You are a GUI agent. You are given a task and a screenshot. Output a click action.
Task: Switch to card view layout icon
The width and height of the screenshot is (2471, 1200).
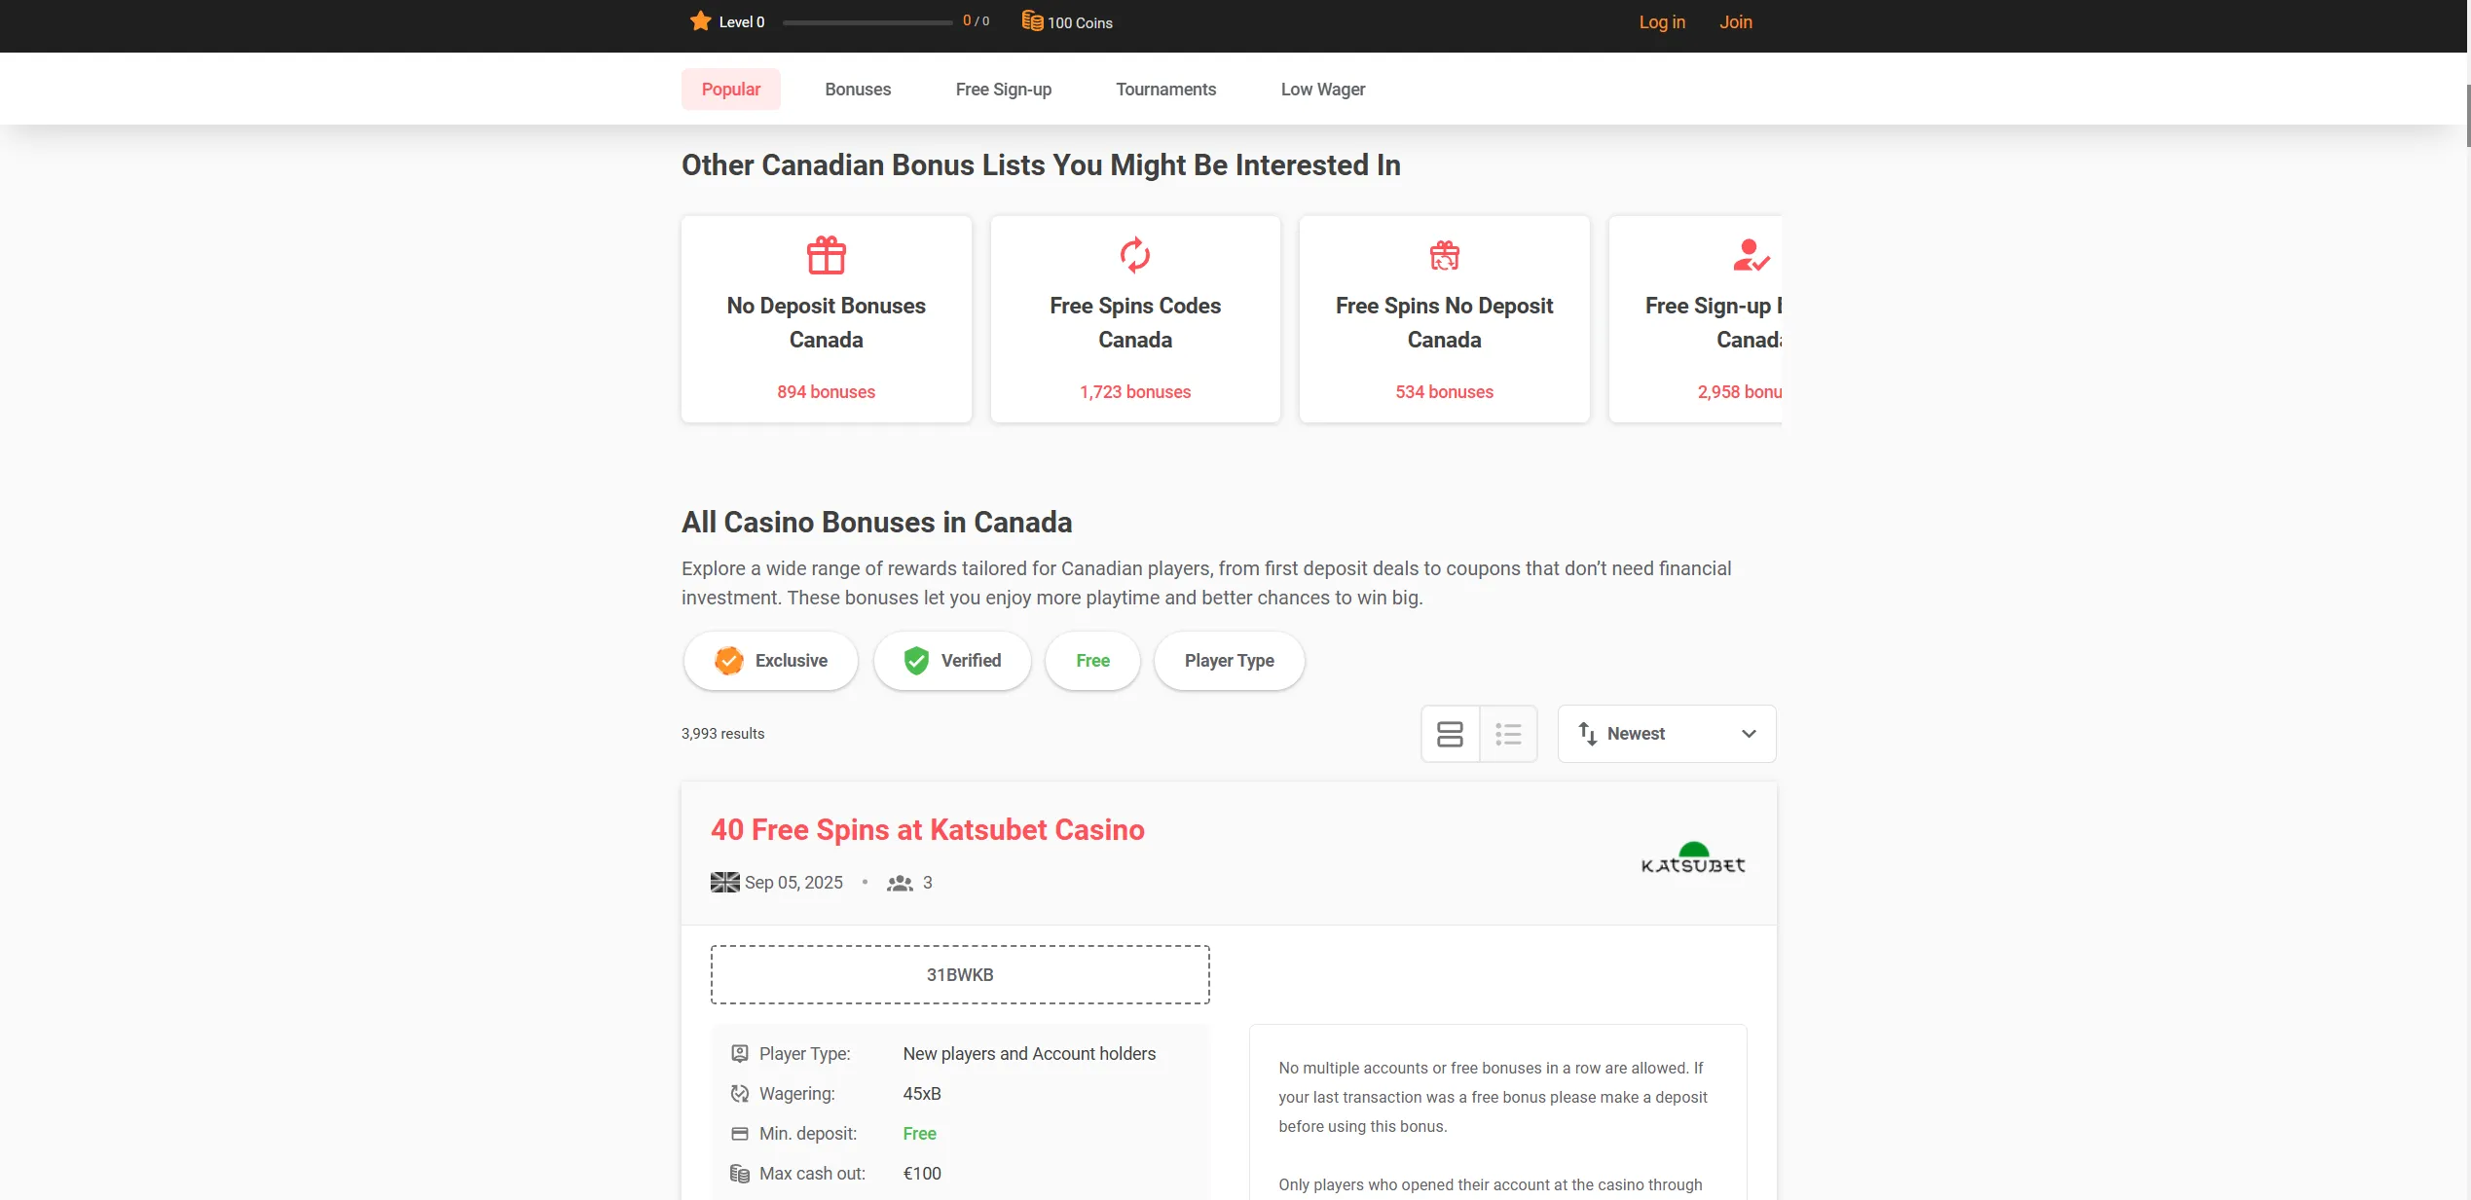coord(1450,734)
